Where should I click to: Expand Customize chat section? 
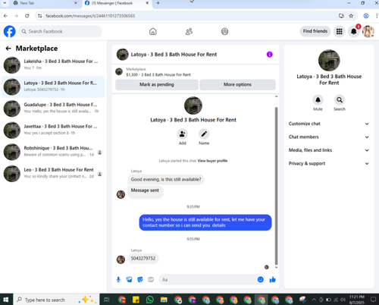329,124
